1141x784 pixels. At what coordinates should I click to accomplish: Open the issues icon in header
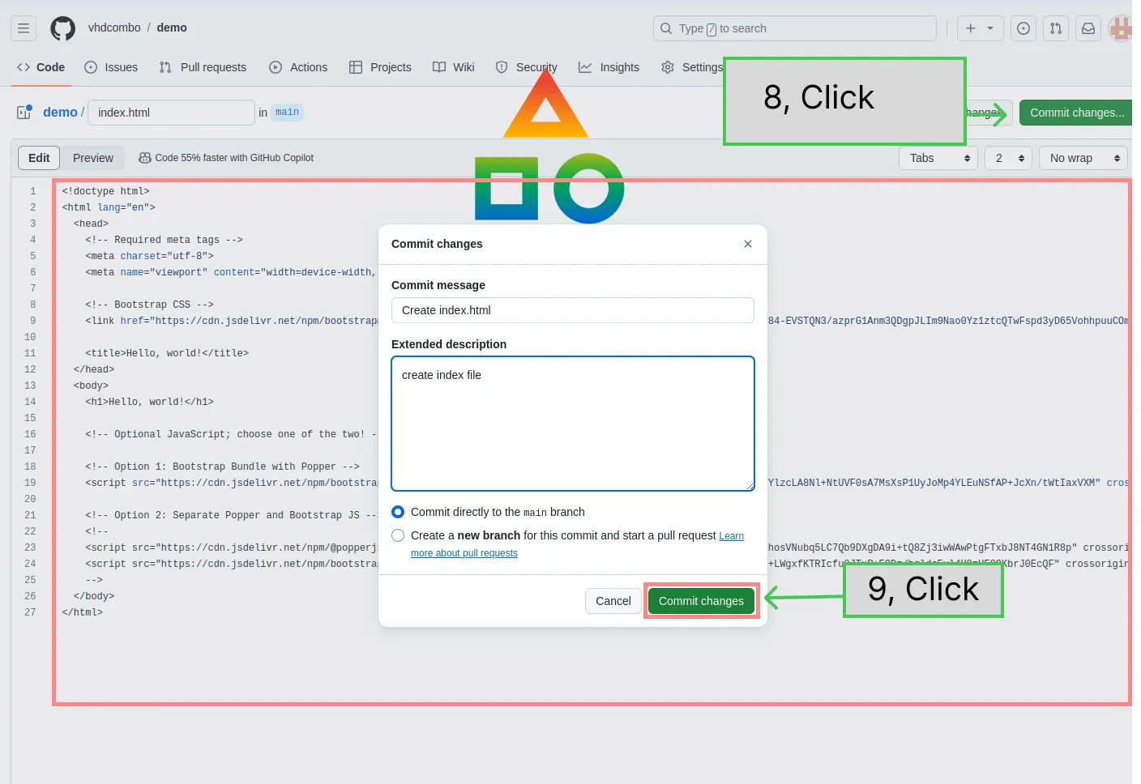tap(1023, 28)
